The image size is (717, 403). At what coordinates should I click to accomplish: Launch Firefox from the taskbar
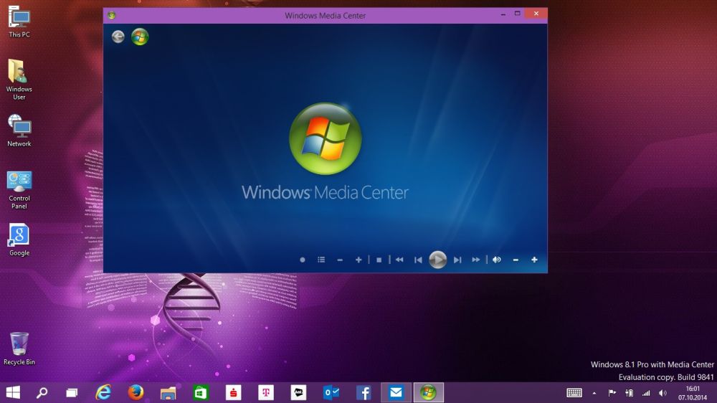(136, 392)
